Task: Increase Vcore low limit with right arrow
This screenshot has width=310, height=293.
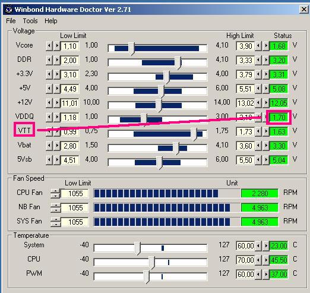Action: coord(57,46)
